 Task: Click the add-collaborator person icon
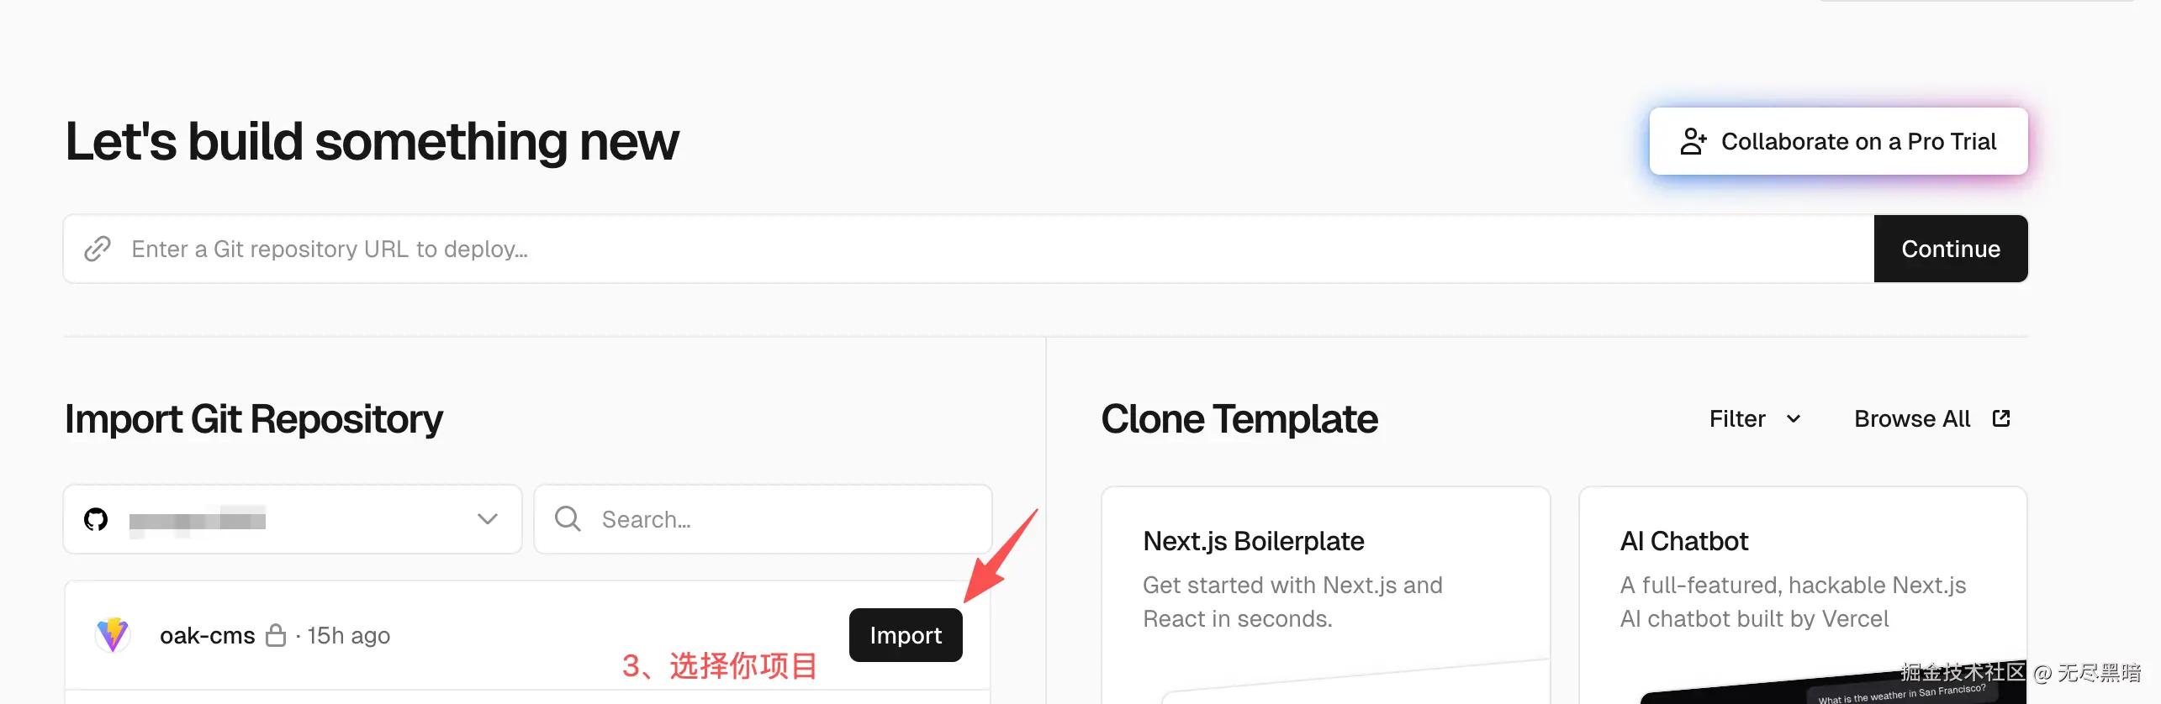[1693, 141]
